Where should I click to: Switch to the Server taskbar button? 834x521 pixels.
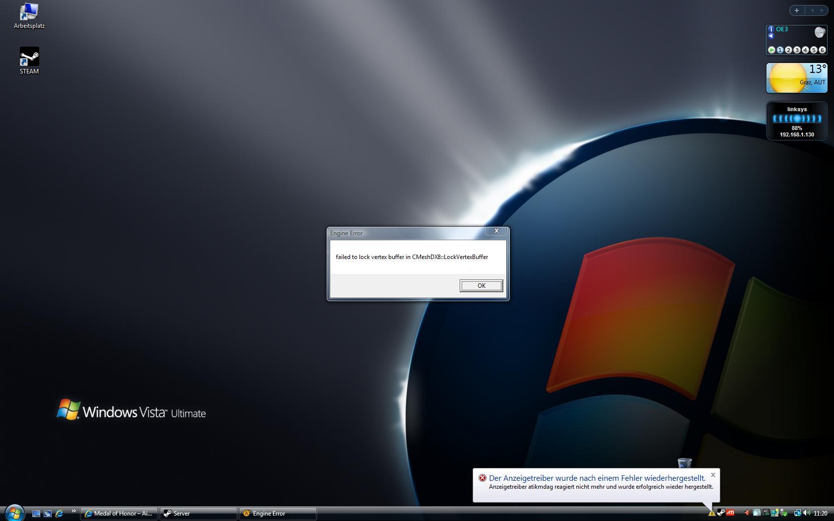point(198,514)
